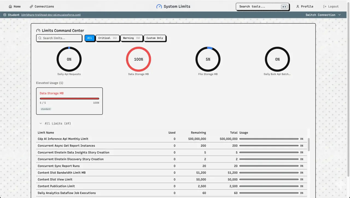Image resolution: width=350 pixels, height=198 pixels.
Task: Click the magnifier icon in Search limits
Action: click(40, 38)
